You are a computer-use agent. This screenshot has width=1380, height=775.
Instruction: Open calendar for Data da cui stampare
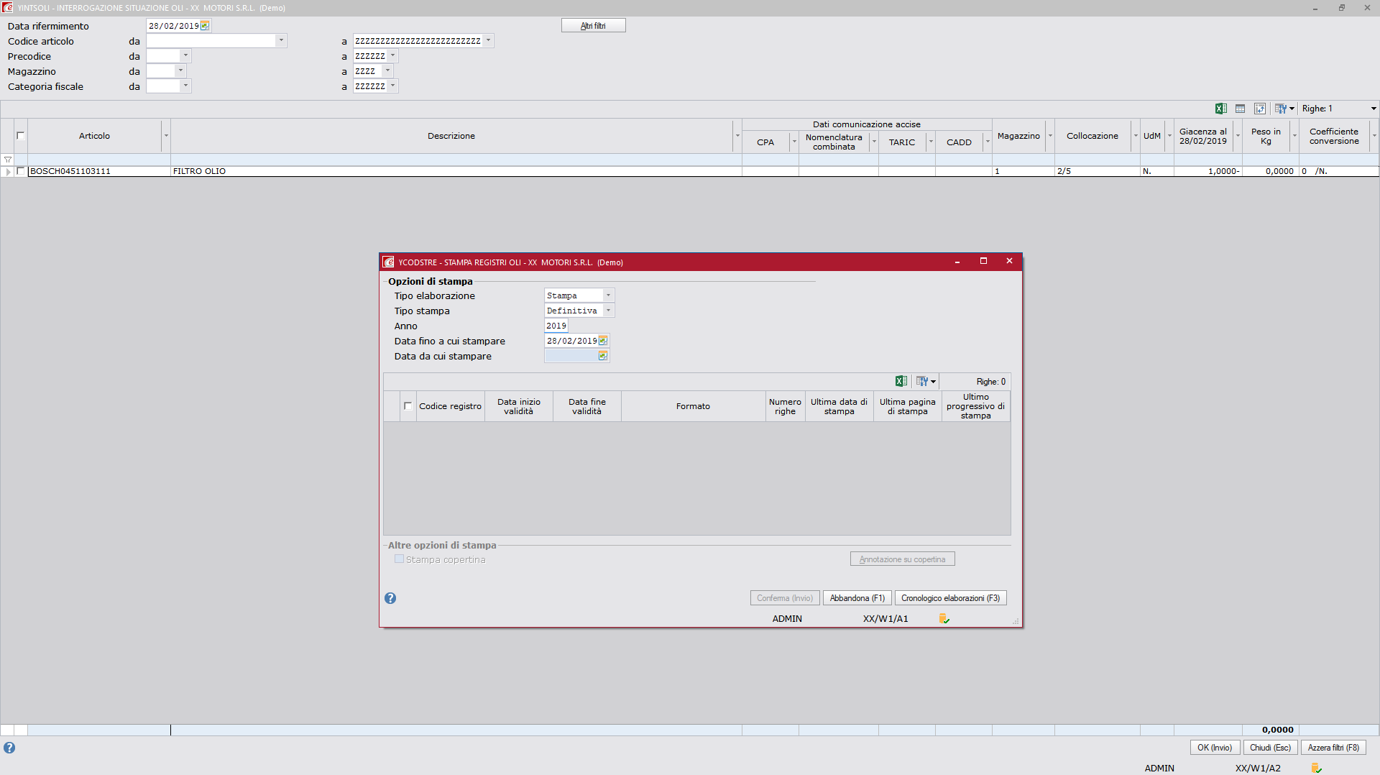[x=603, y=356]
